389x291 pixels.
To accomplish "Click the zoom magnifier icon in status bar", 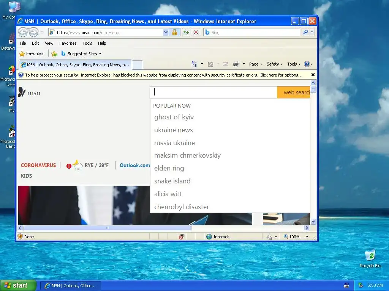I will tap(286, 236).
